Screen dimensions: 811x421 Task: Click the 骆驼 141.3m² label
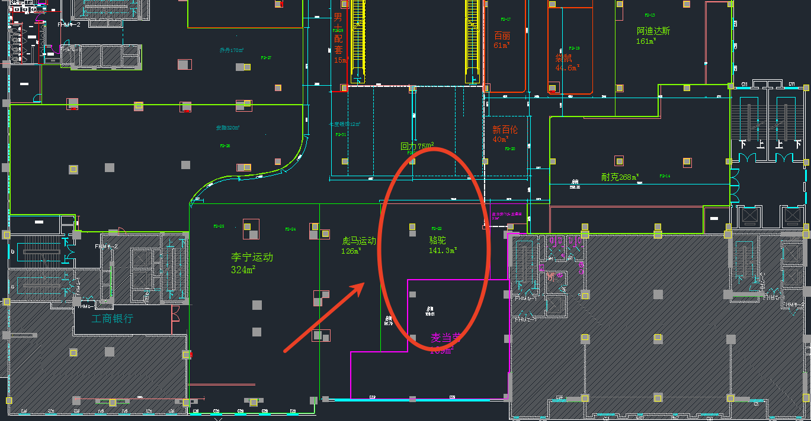tap(442, 245)
